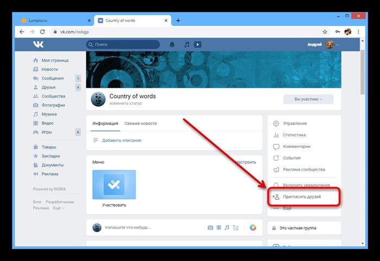Viewport: 380px width, 261px height.
Task: Open Друзья in sidebar
Action: click(48, 87)
